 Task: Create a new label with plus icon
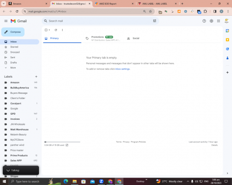pyautogui.click(x=36, y=77)
